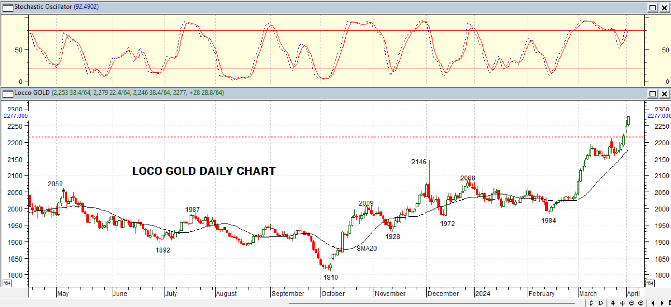Viewport: 671px width, 307px height.
Task: Click the '1987' price label in July
Action: [x=193, y=210]
